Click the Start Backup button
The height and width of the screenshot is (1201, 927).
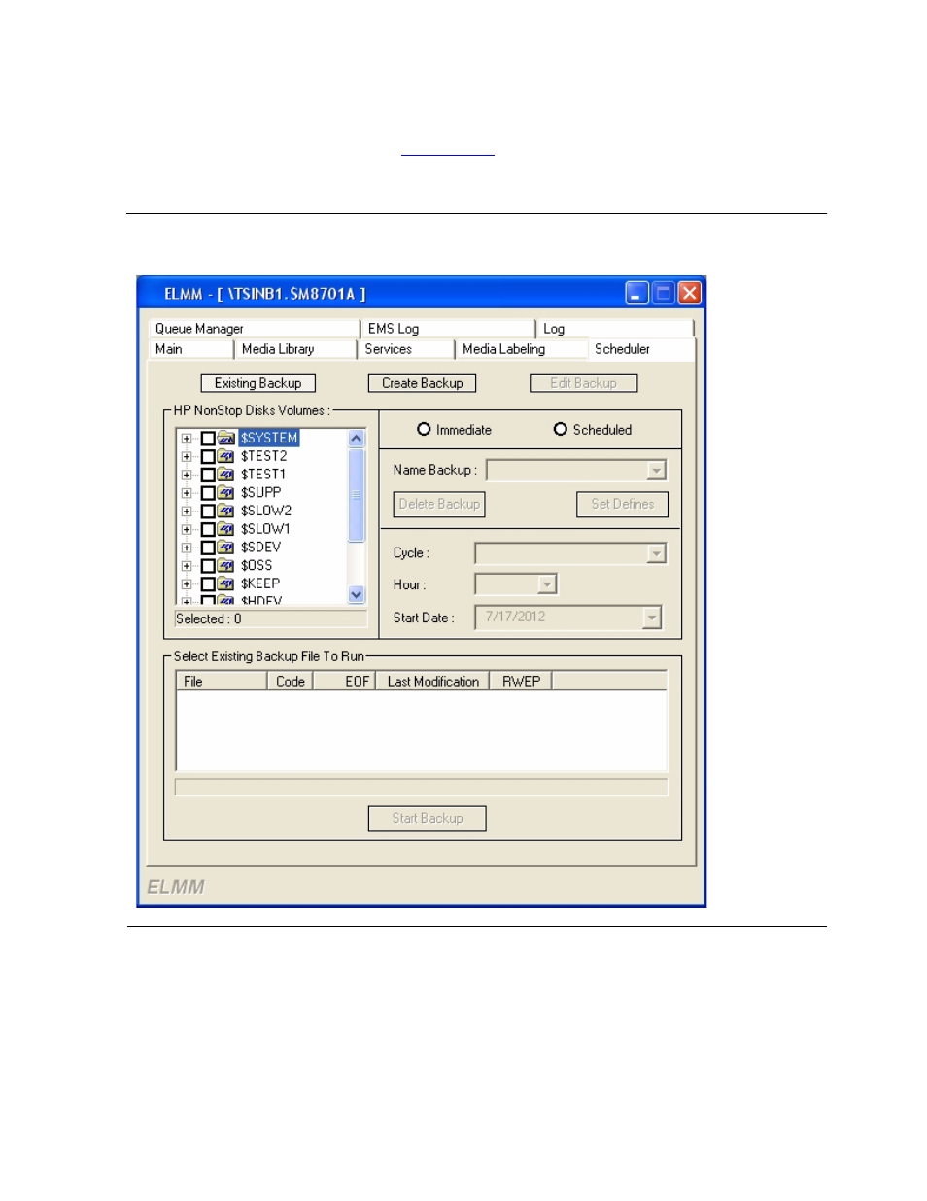point(428,819)
